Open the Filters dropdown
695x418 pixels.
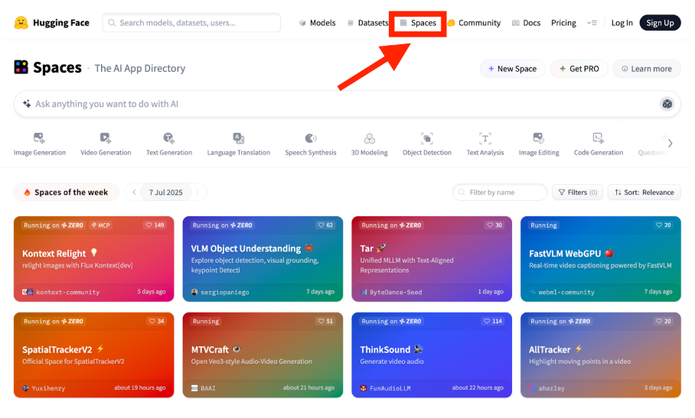pos(577,193)
